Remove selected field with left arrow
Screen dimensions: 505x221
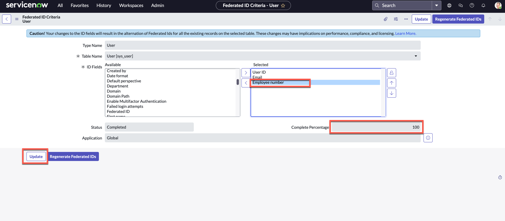246,83
